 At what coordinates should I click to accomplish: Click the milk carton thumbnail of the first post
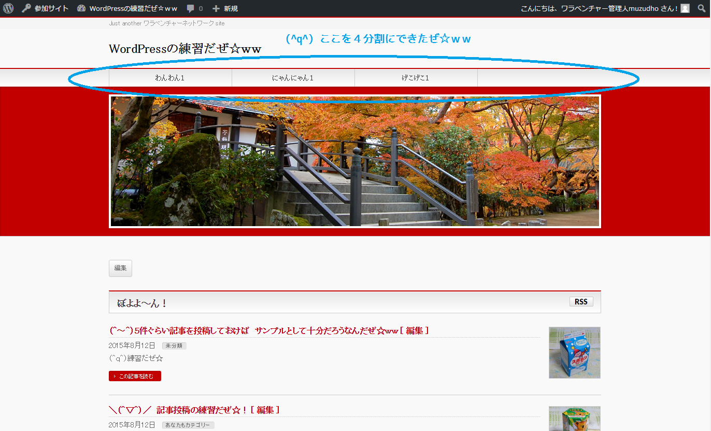(575, 353)
